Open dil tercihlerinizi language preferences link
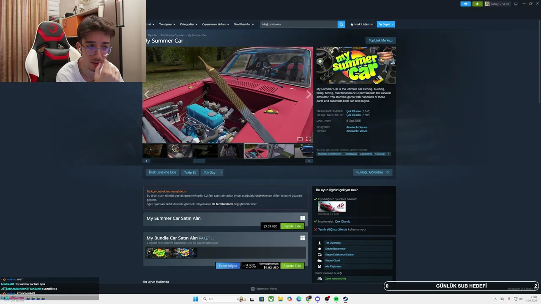 pos(222,204)
